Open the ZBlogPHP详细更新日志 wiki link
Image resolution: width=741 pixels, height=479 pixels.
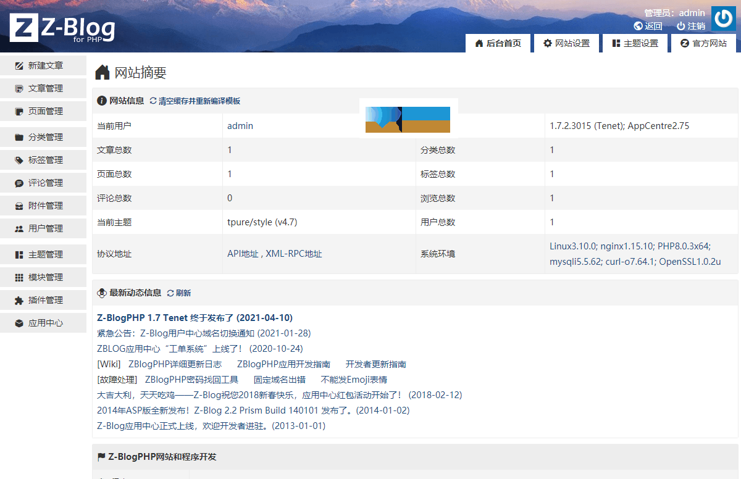175,364
